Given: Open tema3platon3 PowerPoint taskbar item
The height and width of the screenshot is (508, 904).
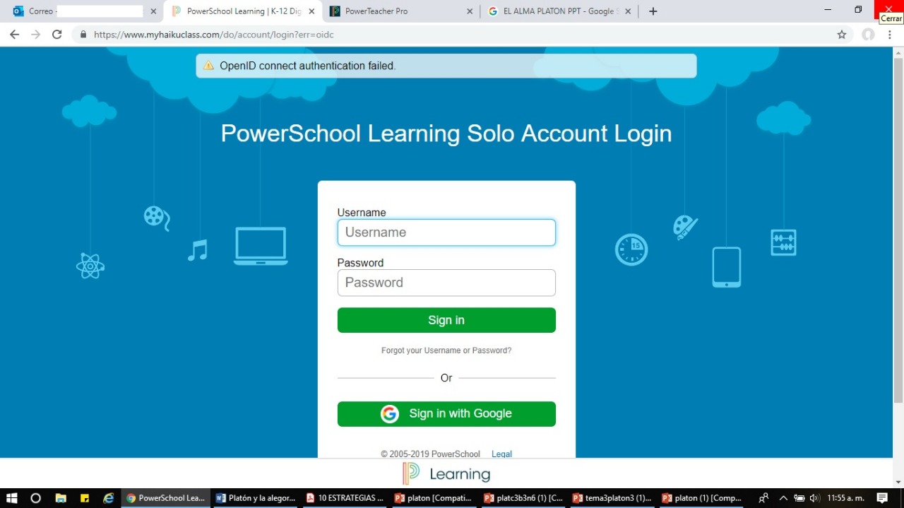Looking at the screenshot, I should pos(612,498).
